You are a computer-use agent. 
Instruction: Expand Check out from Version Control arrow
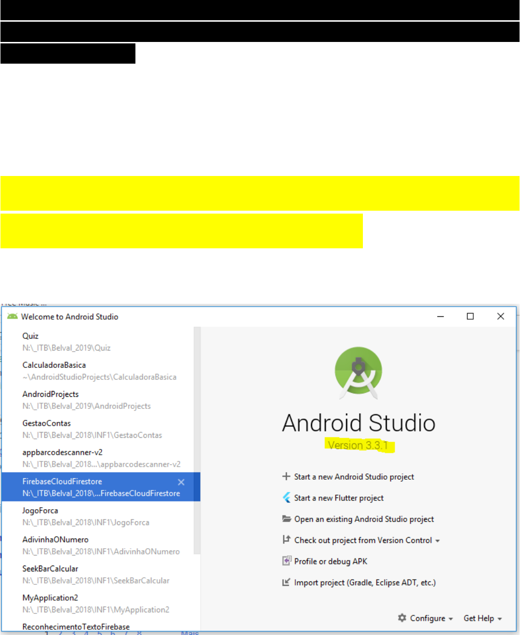[x=438, y=541]
